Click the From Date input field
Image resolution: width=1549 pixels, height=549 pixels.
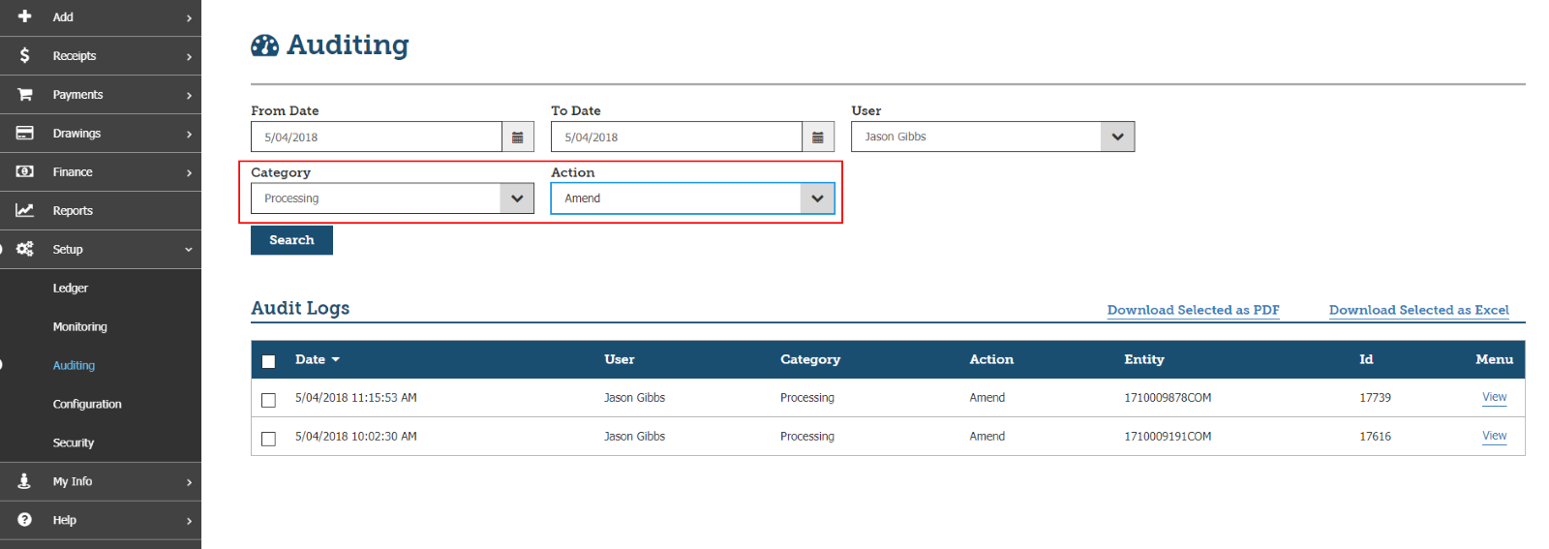377,137
